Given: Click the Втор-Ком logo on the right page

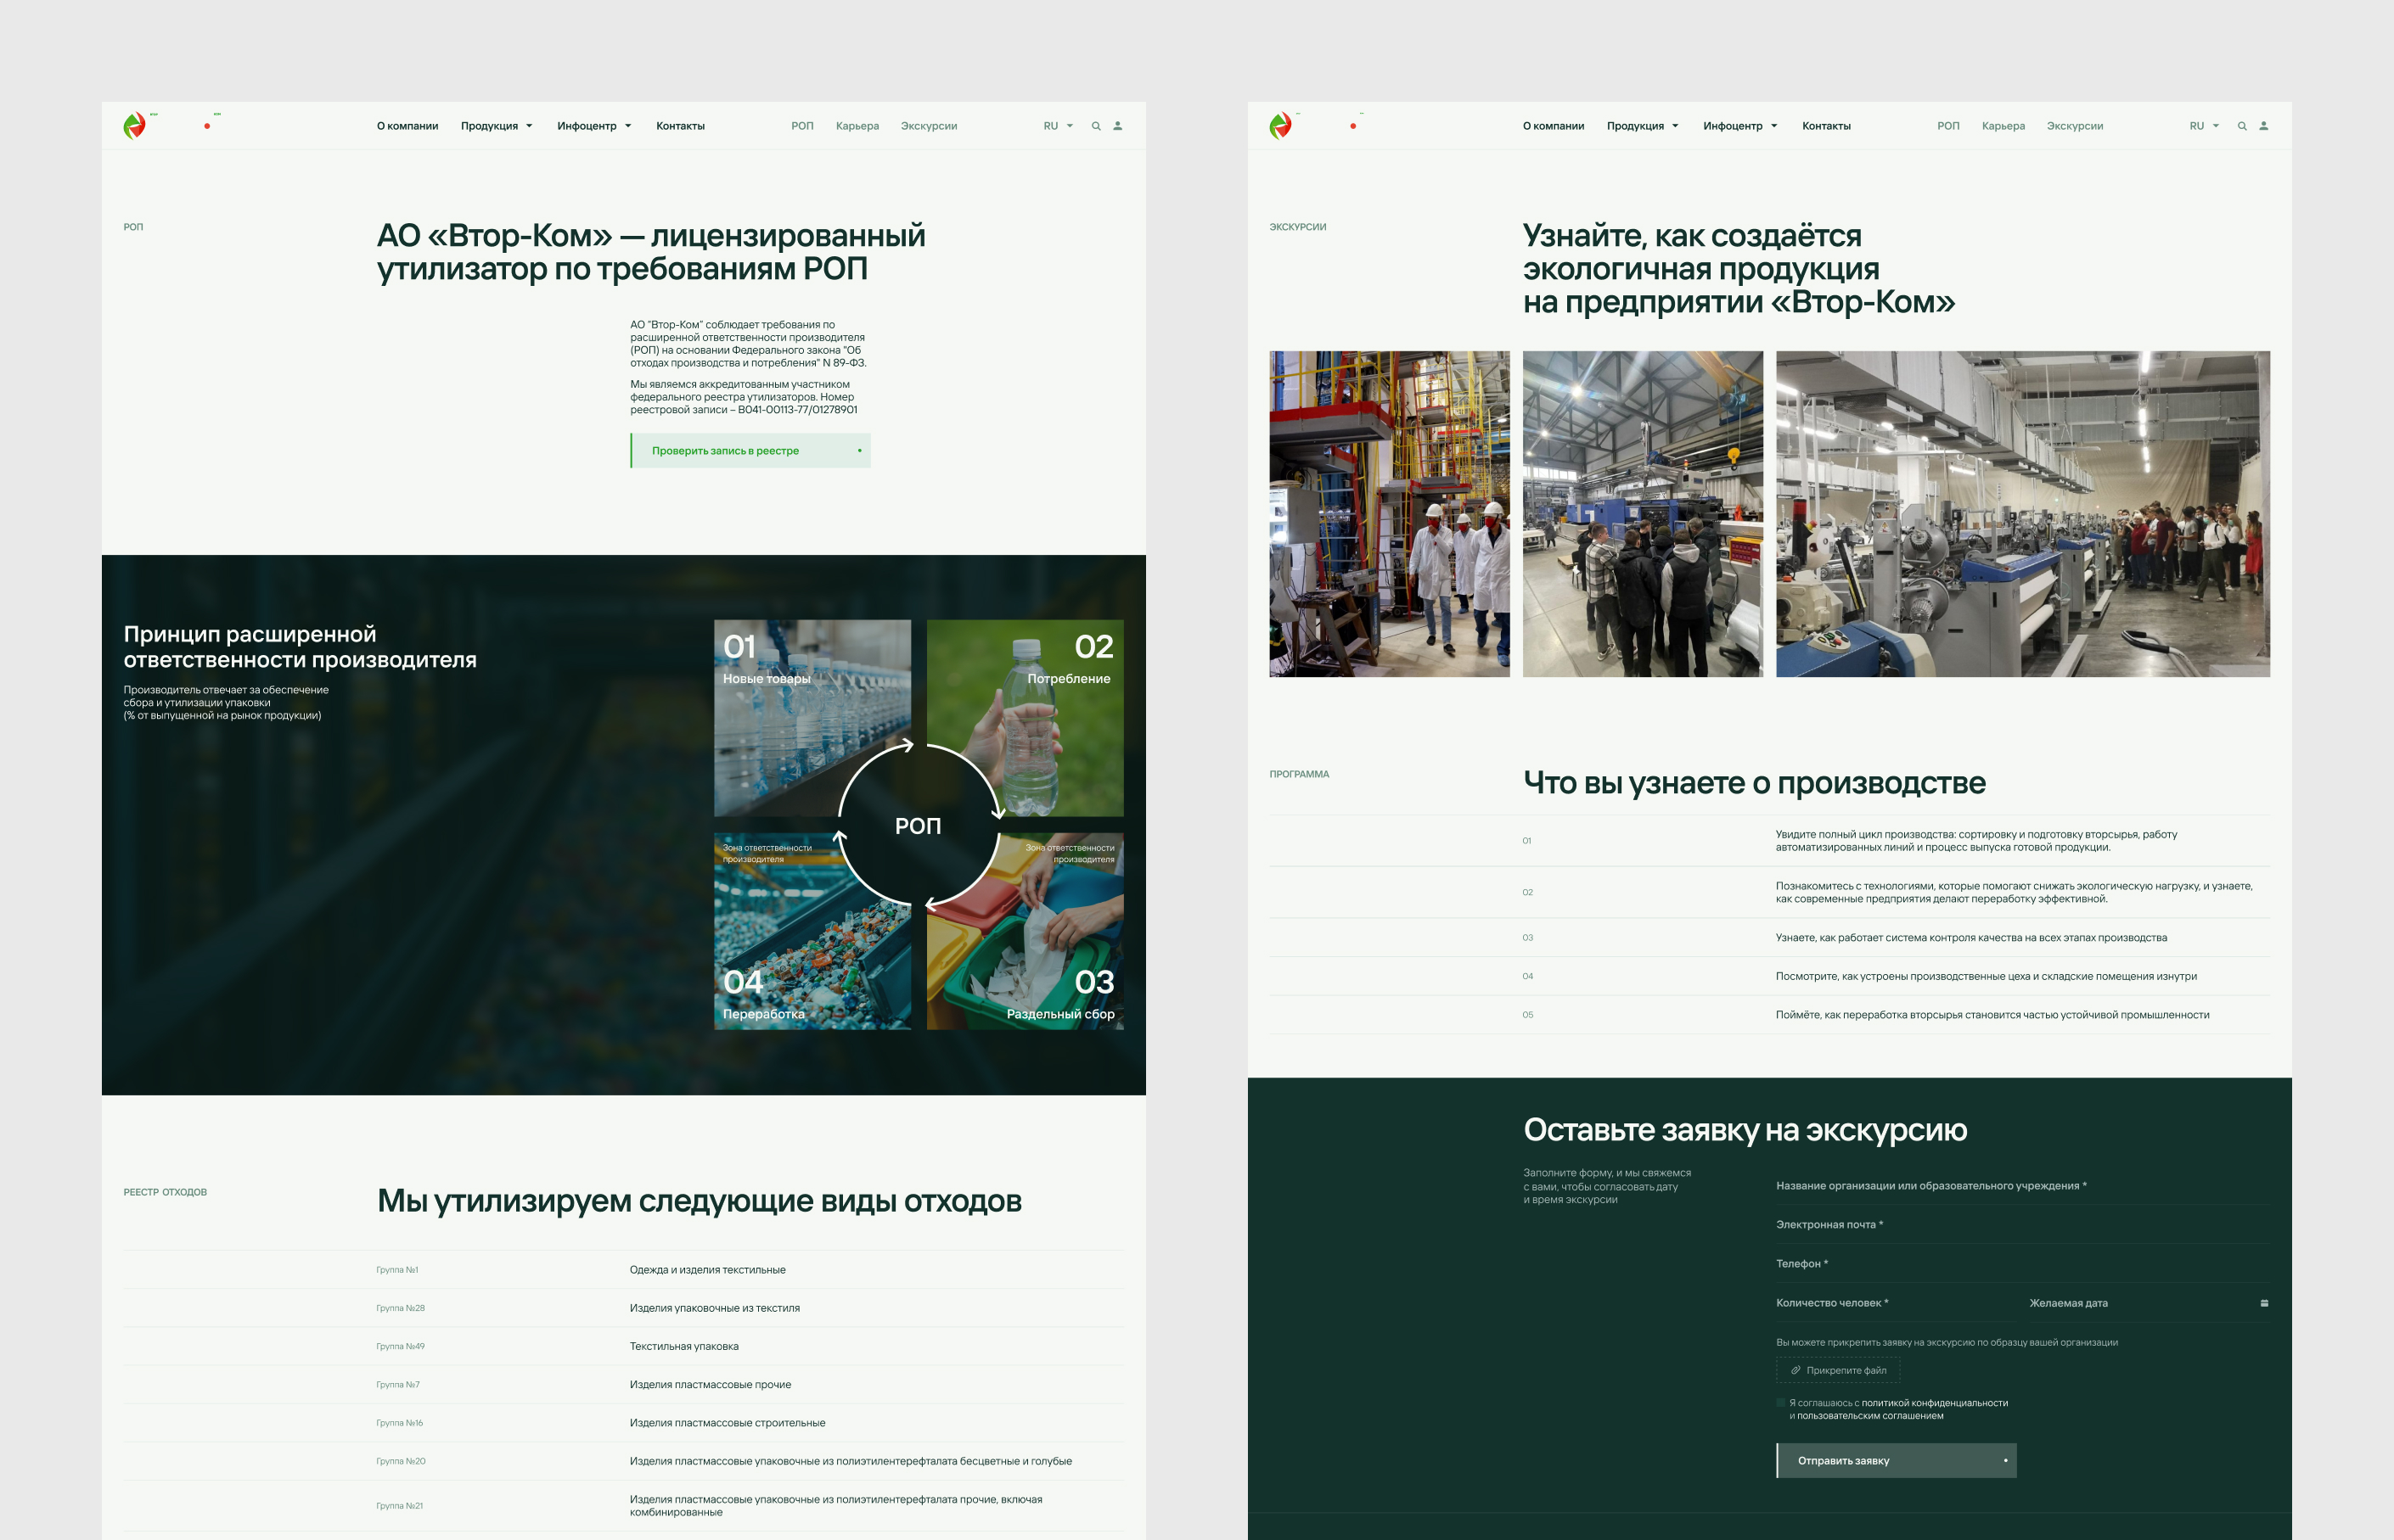Looking at the screenshot, I should [x=1280, y=125].
